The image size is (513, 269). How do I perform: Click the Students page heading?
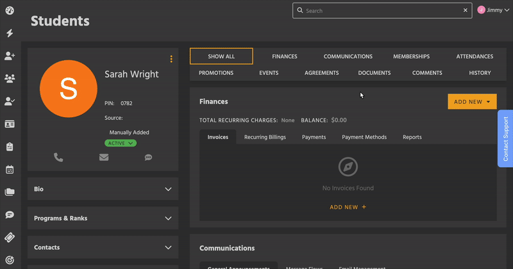(60, 21)
